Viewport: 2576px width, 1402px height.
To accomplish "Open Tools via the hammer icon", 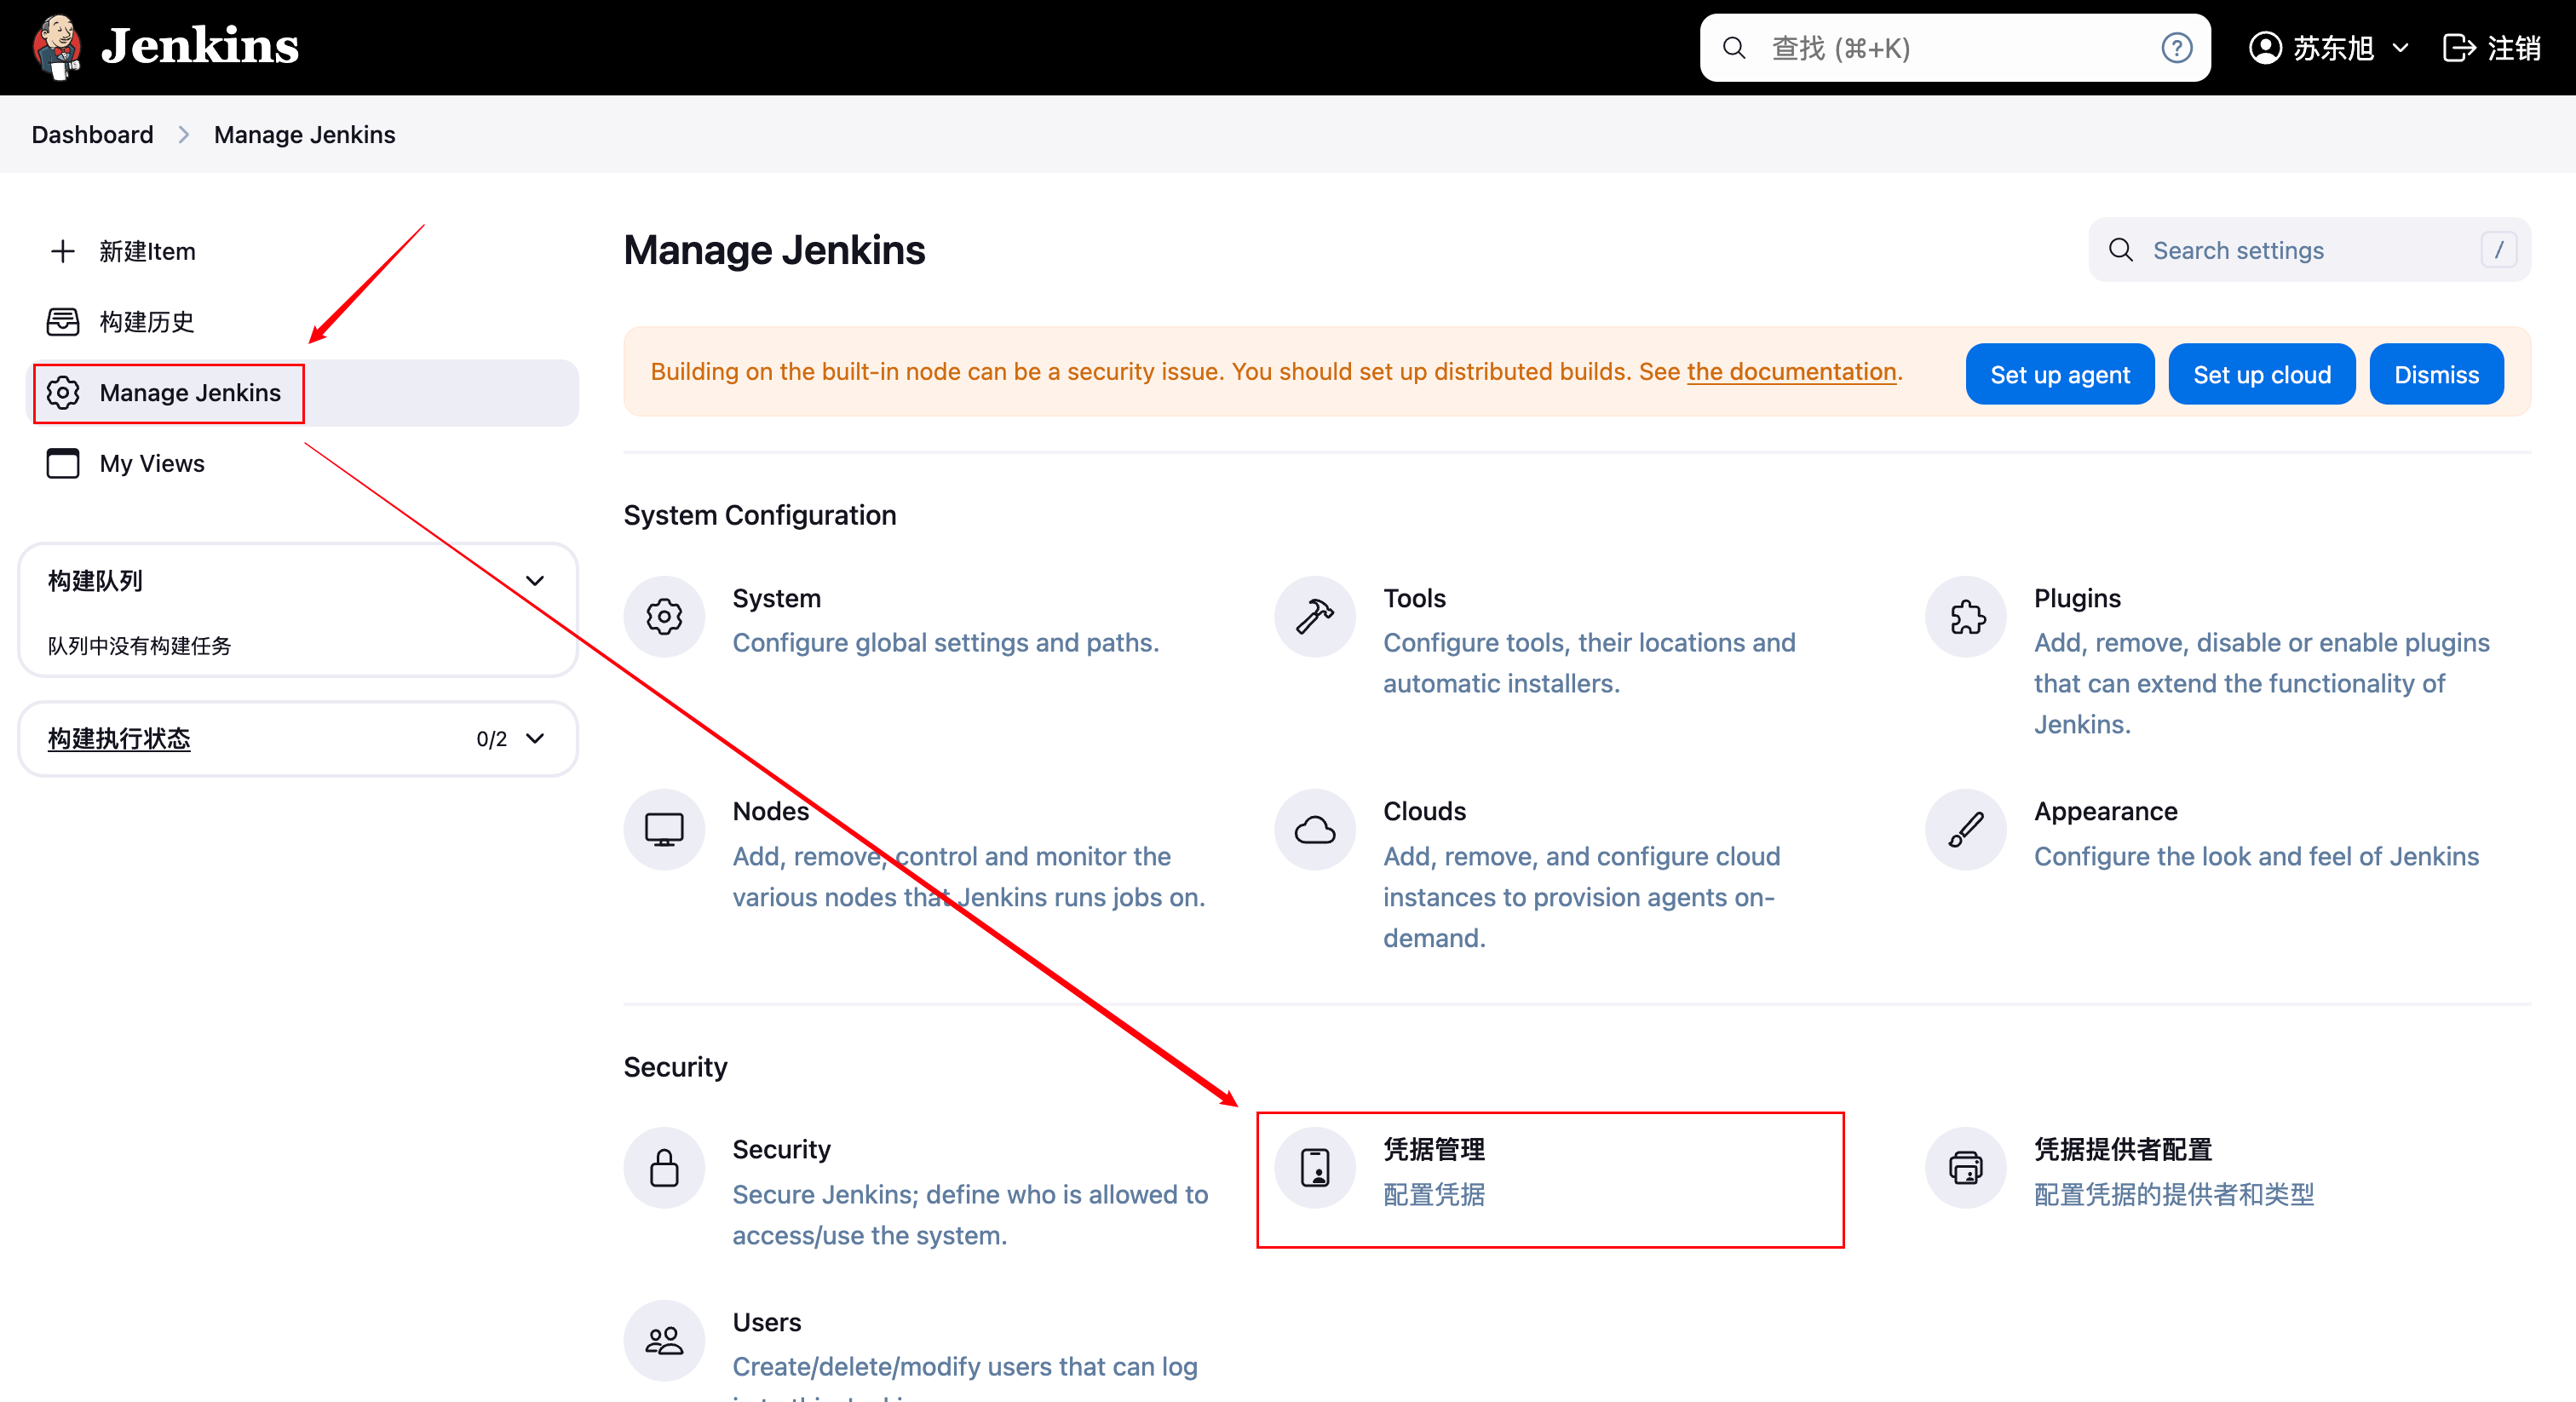I will click(x=1315, y=617).
